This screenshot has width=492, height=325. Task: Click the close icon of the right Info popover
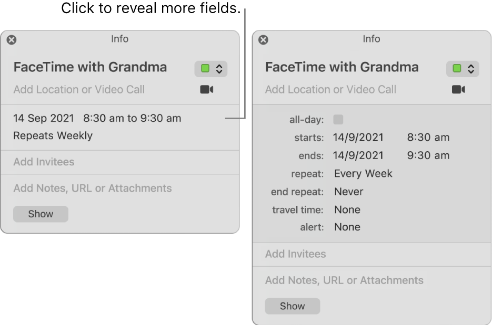264,39
